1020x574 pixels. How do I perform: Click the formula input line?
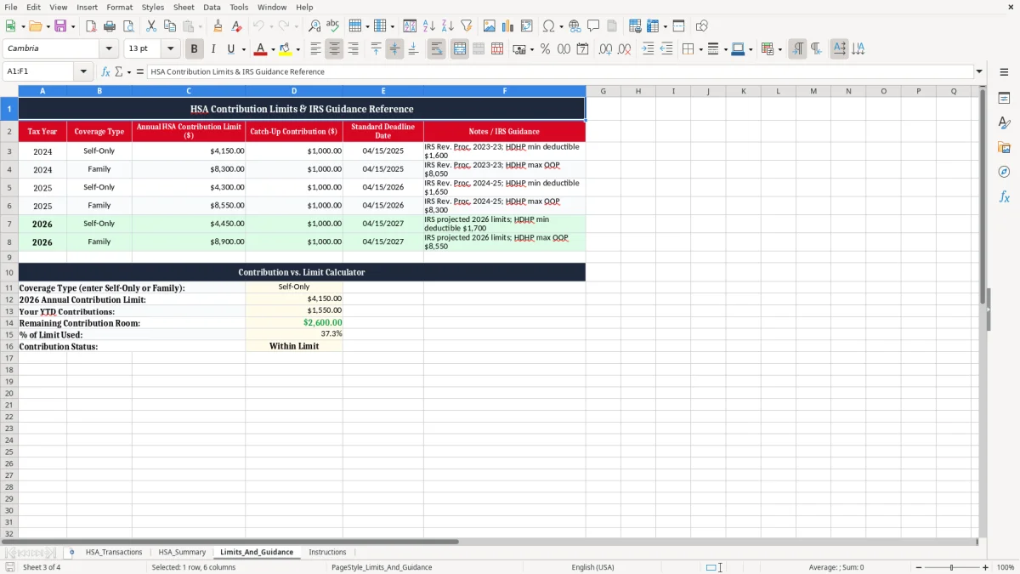(560, 71)
